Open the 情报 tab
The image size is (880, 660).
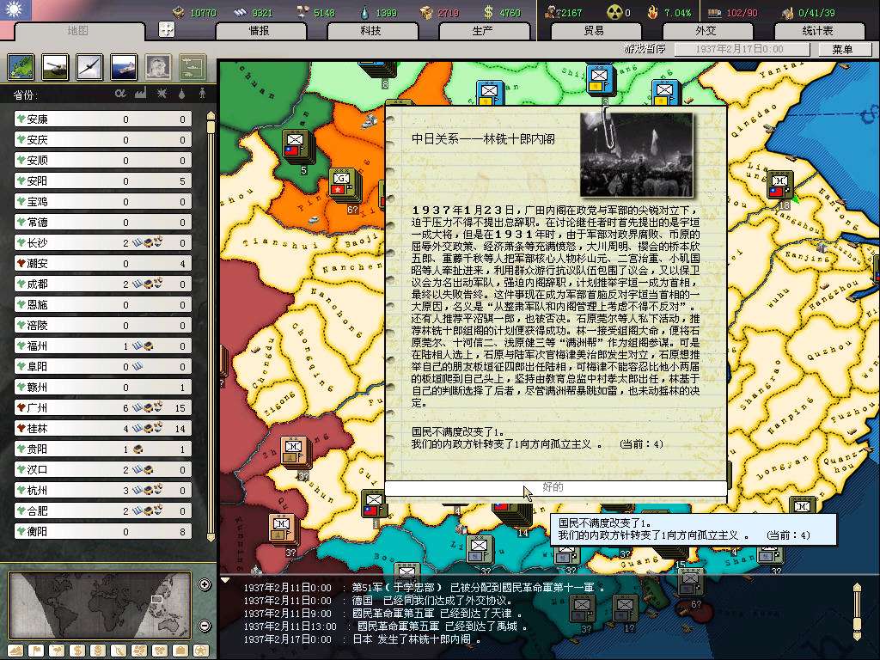pos(260,31)
